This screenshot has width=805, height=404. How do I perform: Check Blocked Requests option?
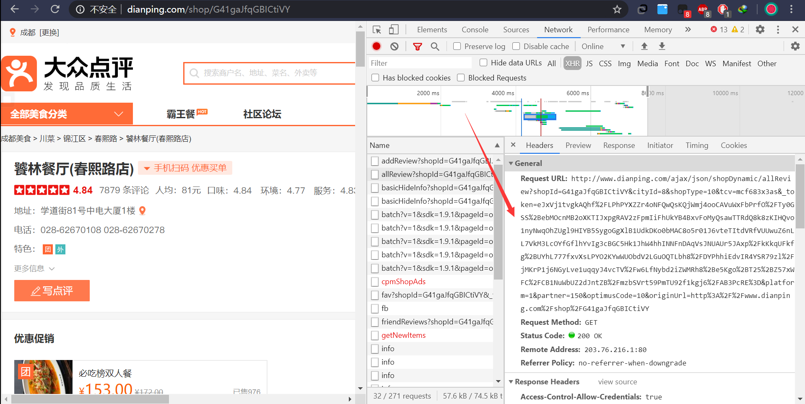(x=461, y=78)
